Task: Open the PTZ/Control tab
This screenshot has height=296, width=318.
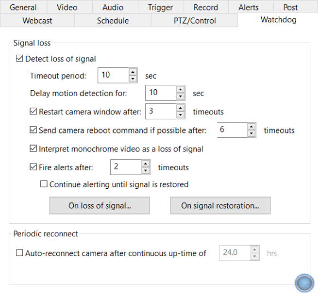Action: pos(195,20)
